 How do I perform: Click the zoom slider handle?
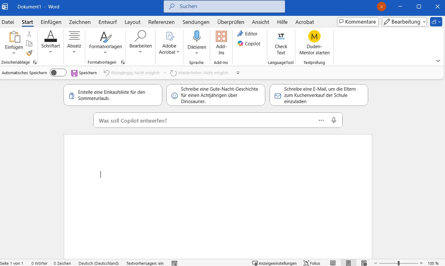398,263
